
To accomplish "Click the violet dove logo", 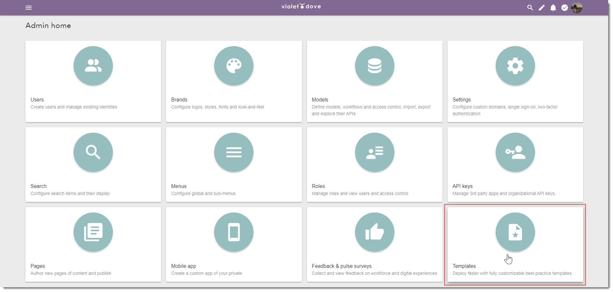I will click(x=301, y=6).
